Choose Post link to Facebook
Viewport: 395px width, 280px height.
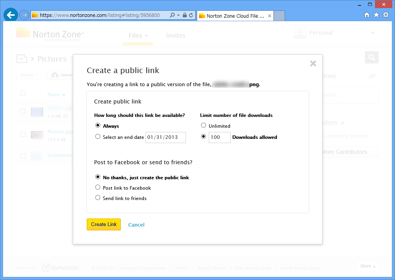point(98,187)
